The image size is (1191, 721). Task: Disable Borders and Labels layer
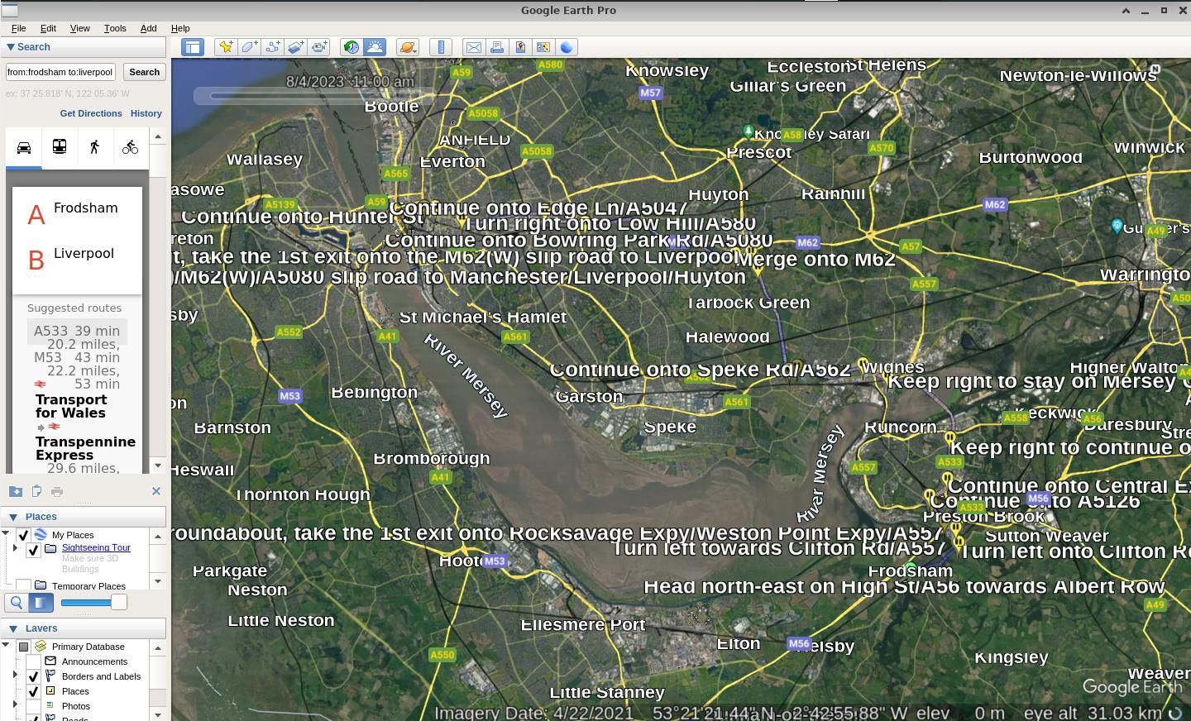(x=33, y=676)
